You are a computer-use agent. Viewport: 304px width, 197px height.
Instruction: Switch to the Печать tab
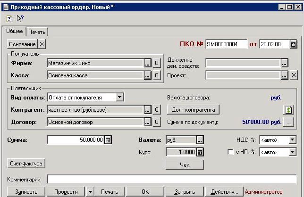(37, 32)
